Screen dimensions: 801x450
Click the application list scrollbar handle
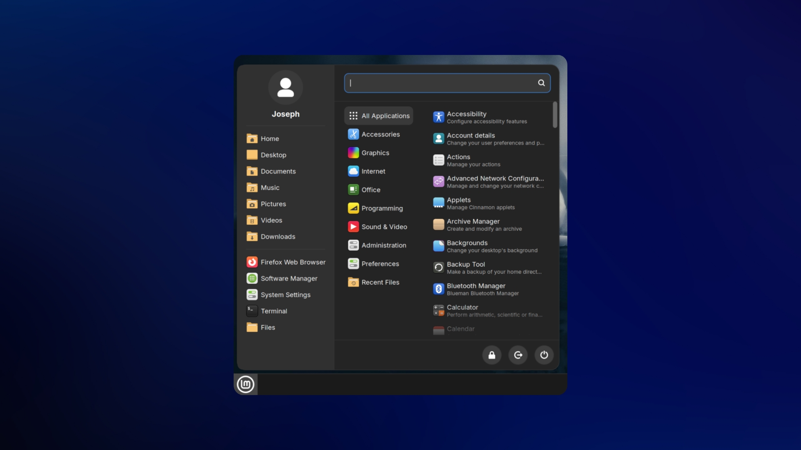point(555,115)
